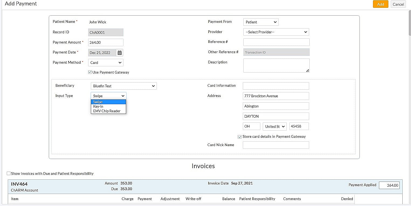Click the Add button
The width and height of the screenshot is (411, 206).
380,4
